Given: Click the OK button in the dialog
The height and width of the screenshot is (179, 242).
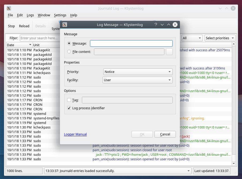Looking at the screenshot, I should click(x=142, y=134).
